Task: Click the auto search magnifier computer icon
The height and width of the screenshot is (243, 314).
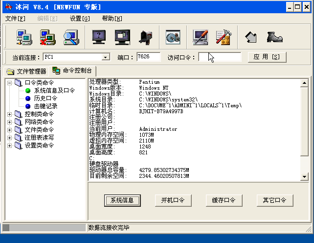Action: (x=71, y=37)
